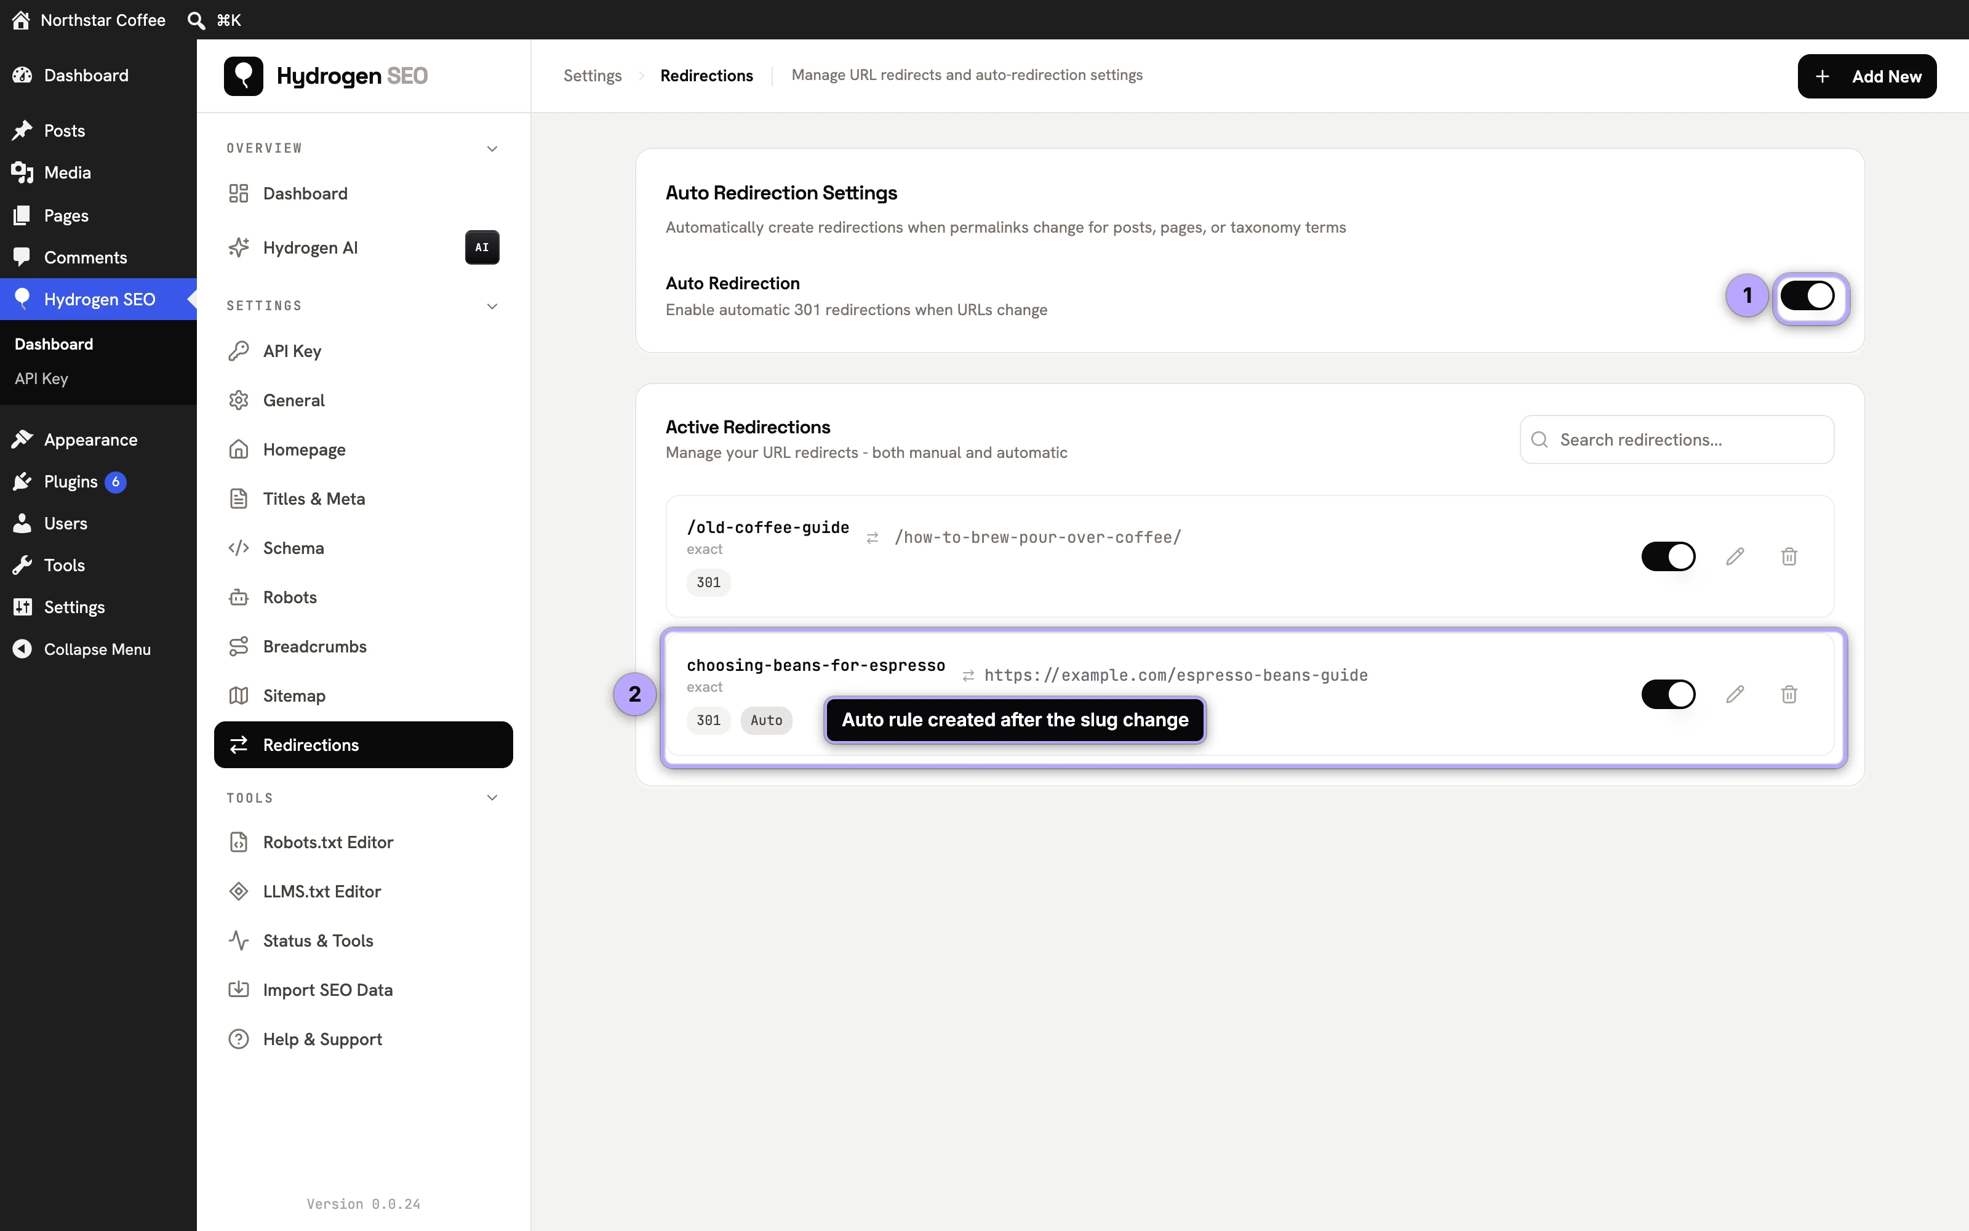Image resolution: width=1969 pixels, height=1231 pixels.
Task: Click the AI badge next to Hydrogen AI
Action: tap(482, 247)
